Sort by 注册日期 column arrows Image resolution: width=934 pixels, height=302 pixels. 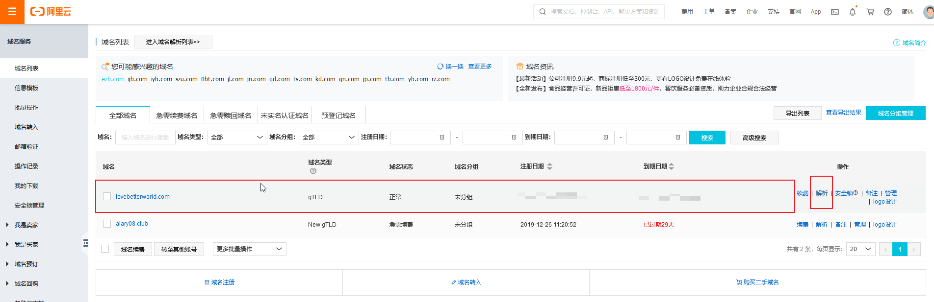coord(549,166)
